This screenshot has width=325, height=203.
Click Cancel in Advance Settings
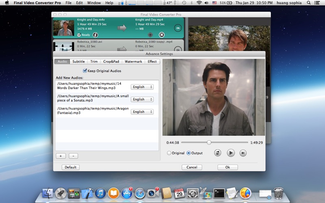point(192,167)
